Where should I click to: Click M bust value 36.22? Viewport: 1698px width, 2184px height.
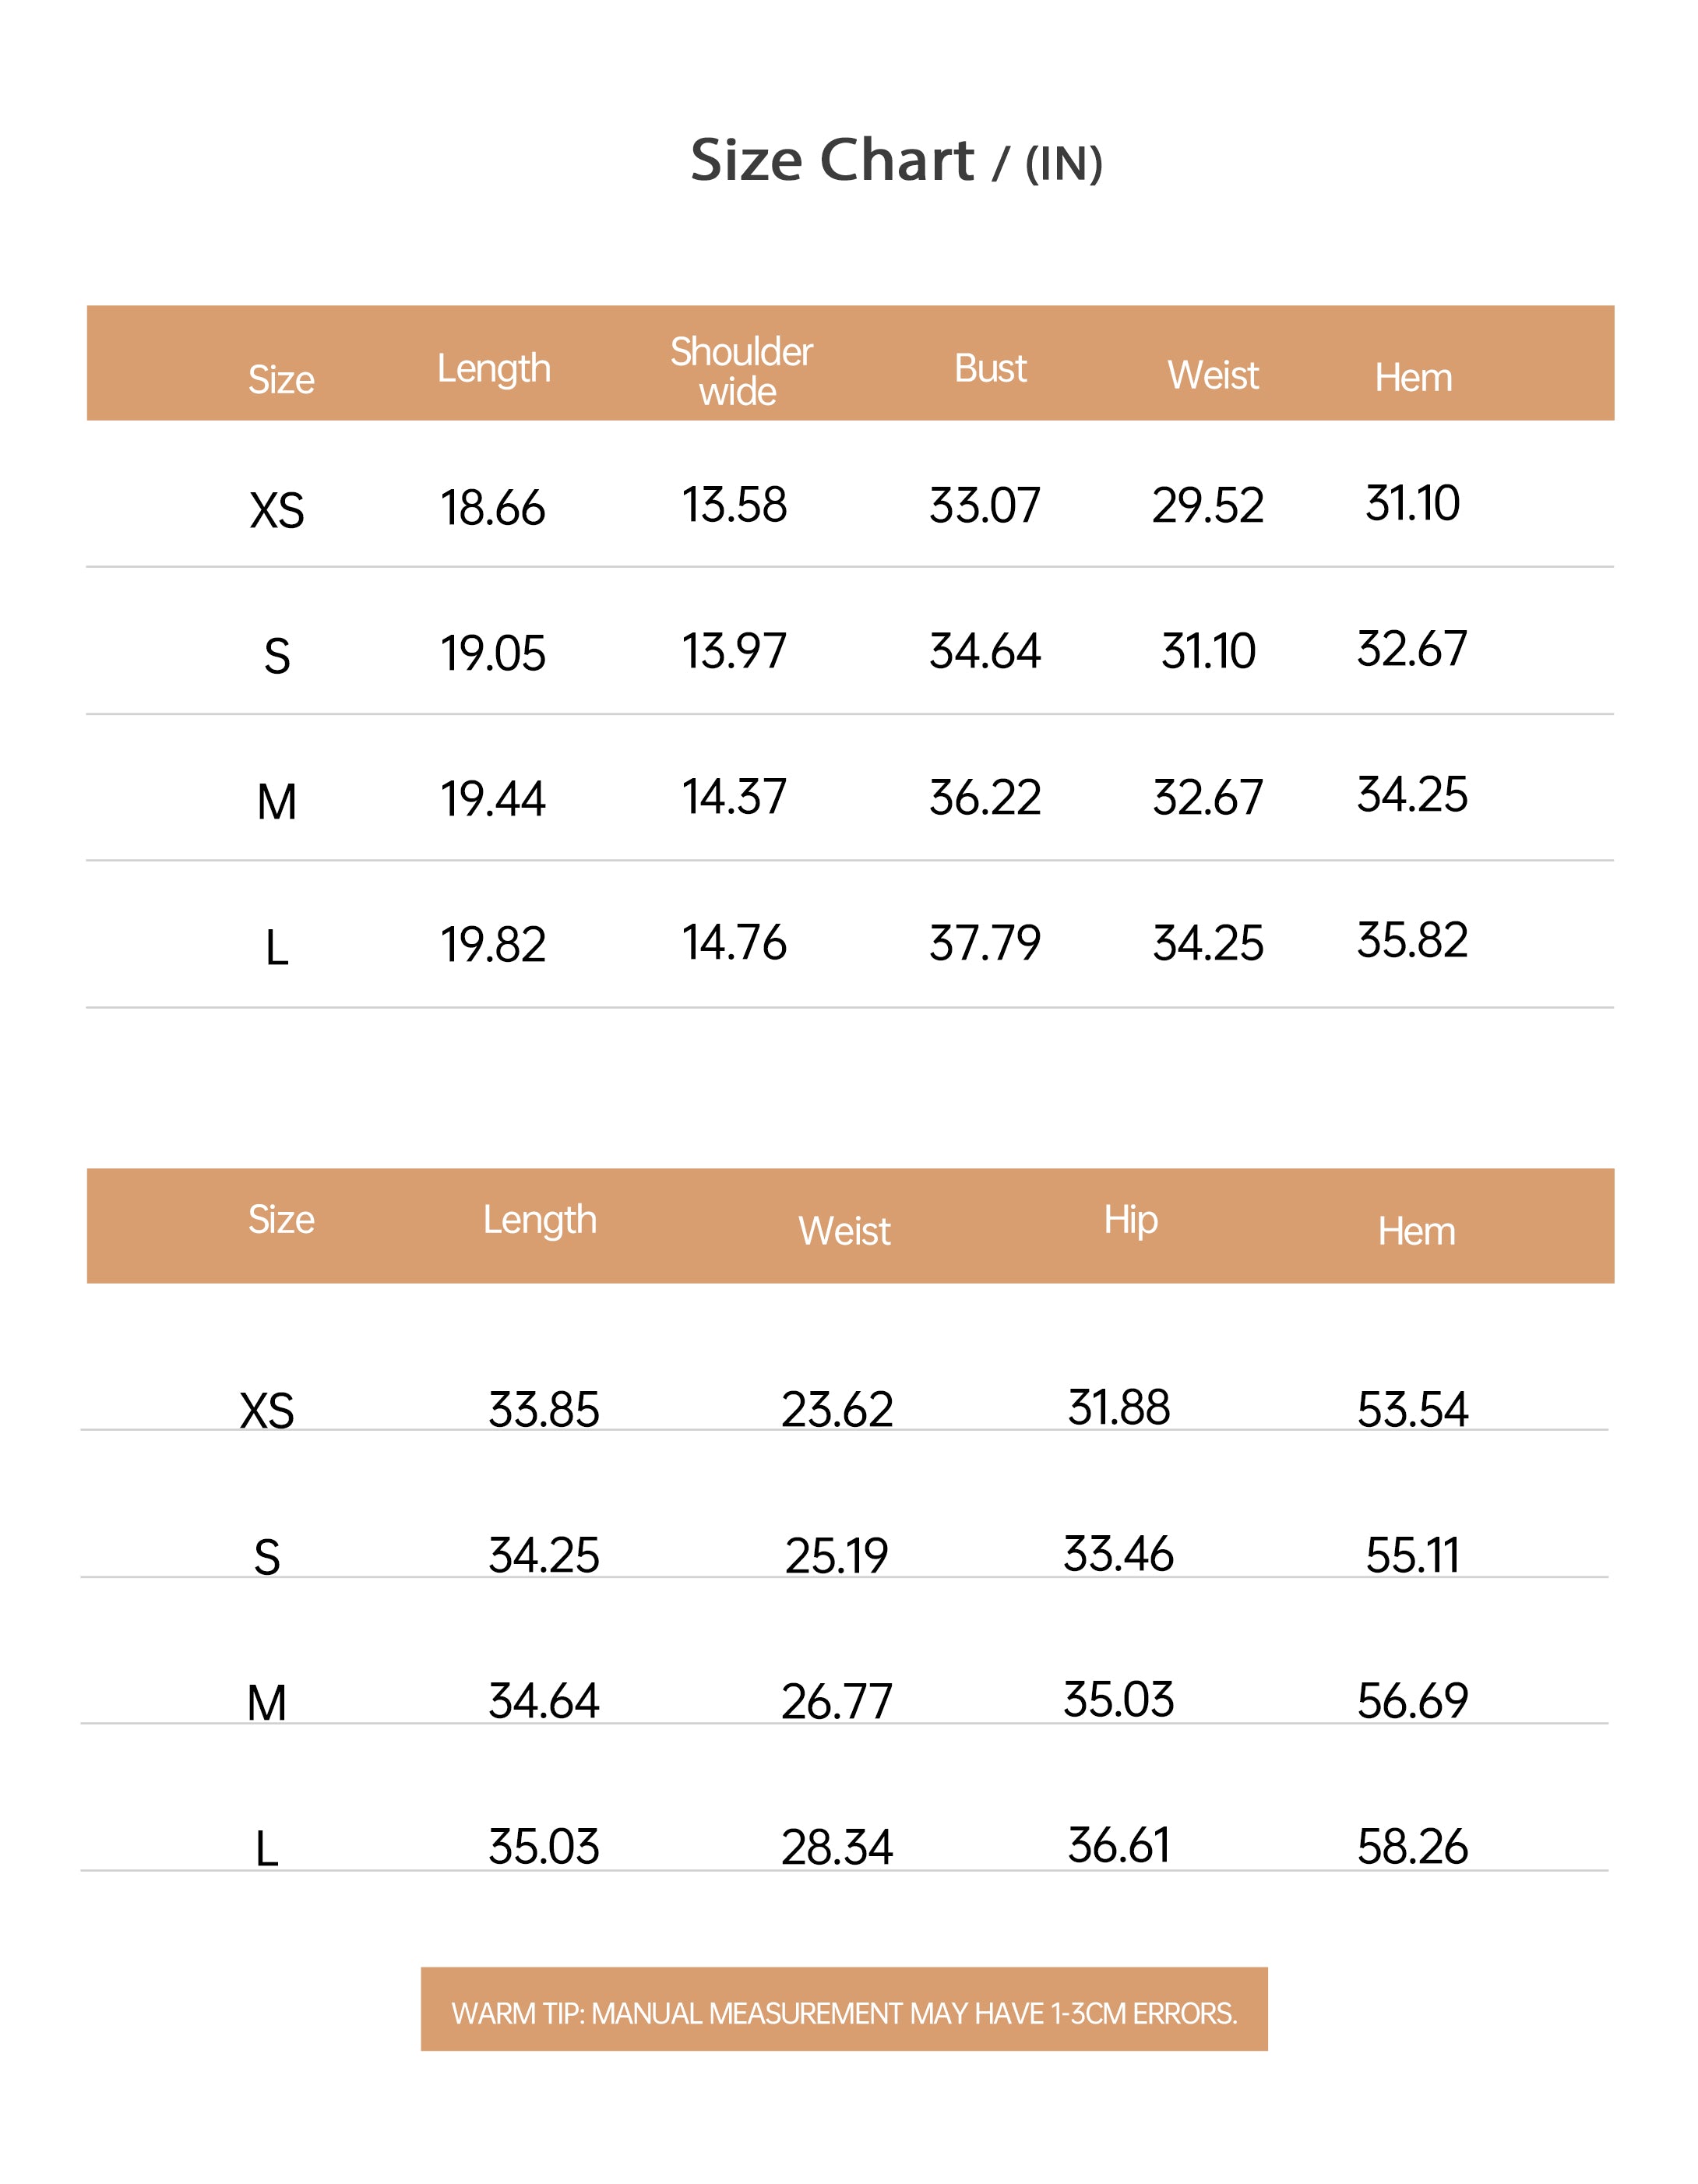pyautogui.click(x=985, y=798)
